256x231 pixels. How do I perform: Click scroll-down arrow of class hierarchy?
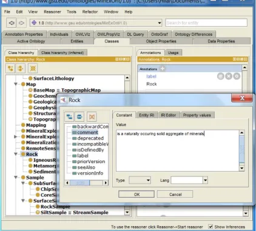(127, 212)
